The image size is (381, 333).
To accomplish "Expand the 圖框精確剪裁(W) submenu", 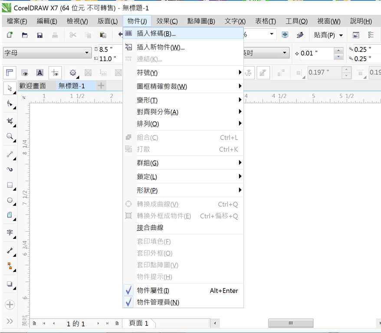I will click(183, 86).
